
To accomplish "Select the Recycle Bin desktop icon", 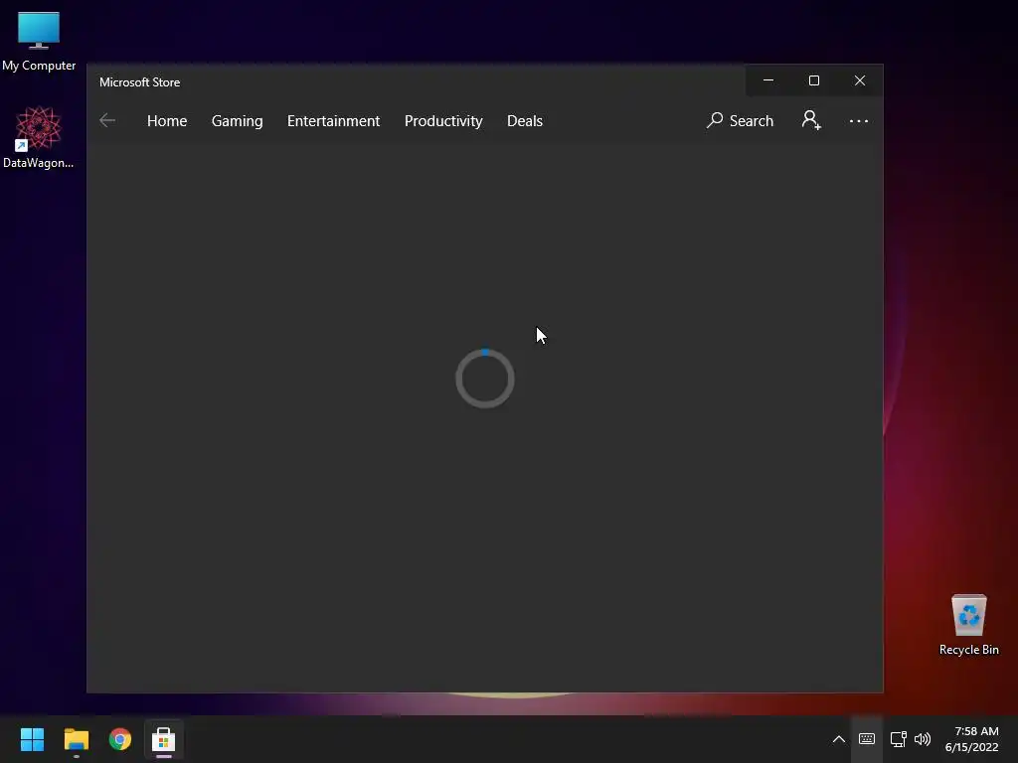I will 968,625.
